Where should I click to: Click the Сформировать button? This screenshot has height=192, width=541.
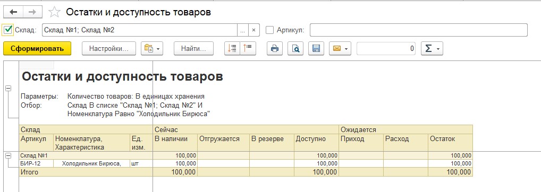(37, 48)
